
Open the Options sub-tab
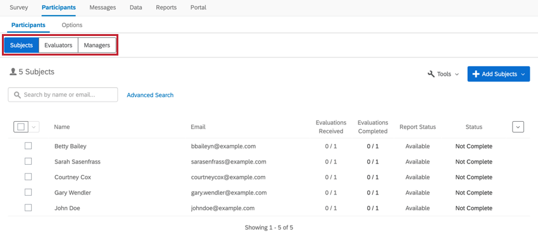[x=72, y=25]
